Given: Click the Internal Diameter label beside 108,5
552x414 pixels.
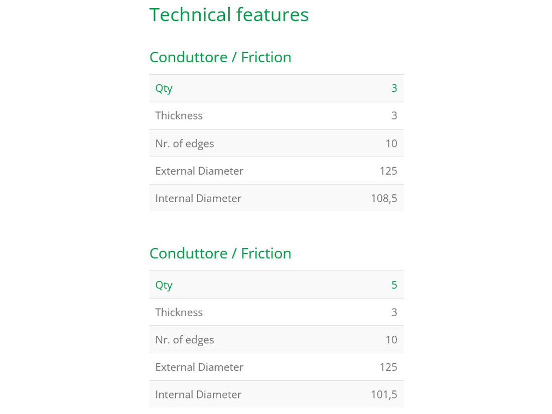Looking at the screenshot, I should click(x=198, y=198).
